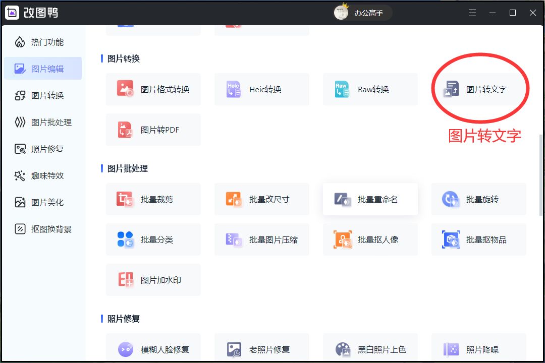The height and width of the screenshot is (363, 545).
Task: Select the 抠图换背景 sidebar tab
Action: [44, 229]
